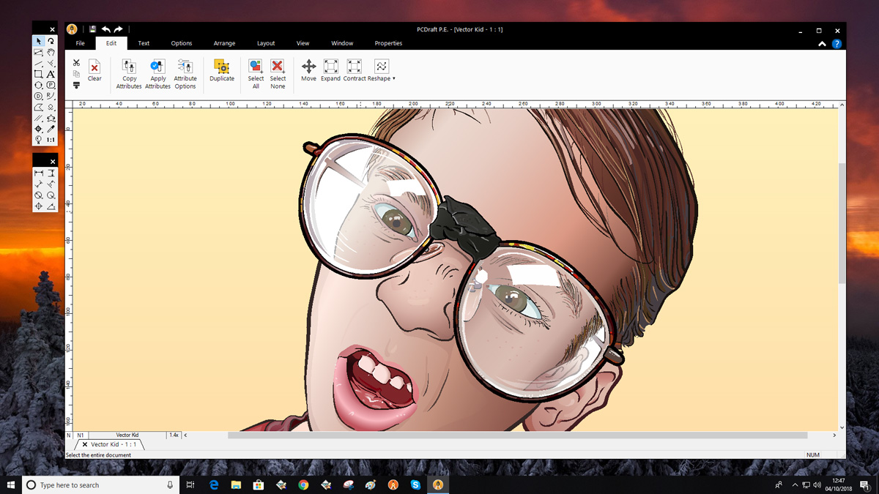Open the Arrange ribbon tab
Viewport: 879px width, 494px height.
click(224, 43)
